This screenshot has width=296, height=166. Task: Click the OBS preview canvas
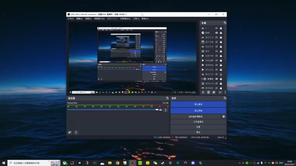pyautogui.click(x=132, y=58)
